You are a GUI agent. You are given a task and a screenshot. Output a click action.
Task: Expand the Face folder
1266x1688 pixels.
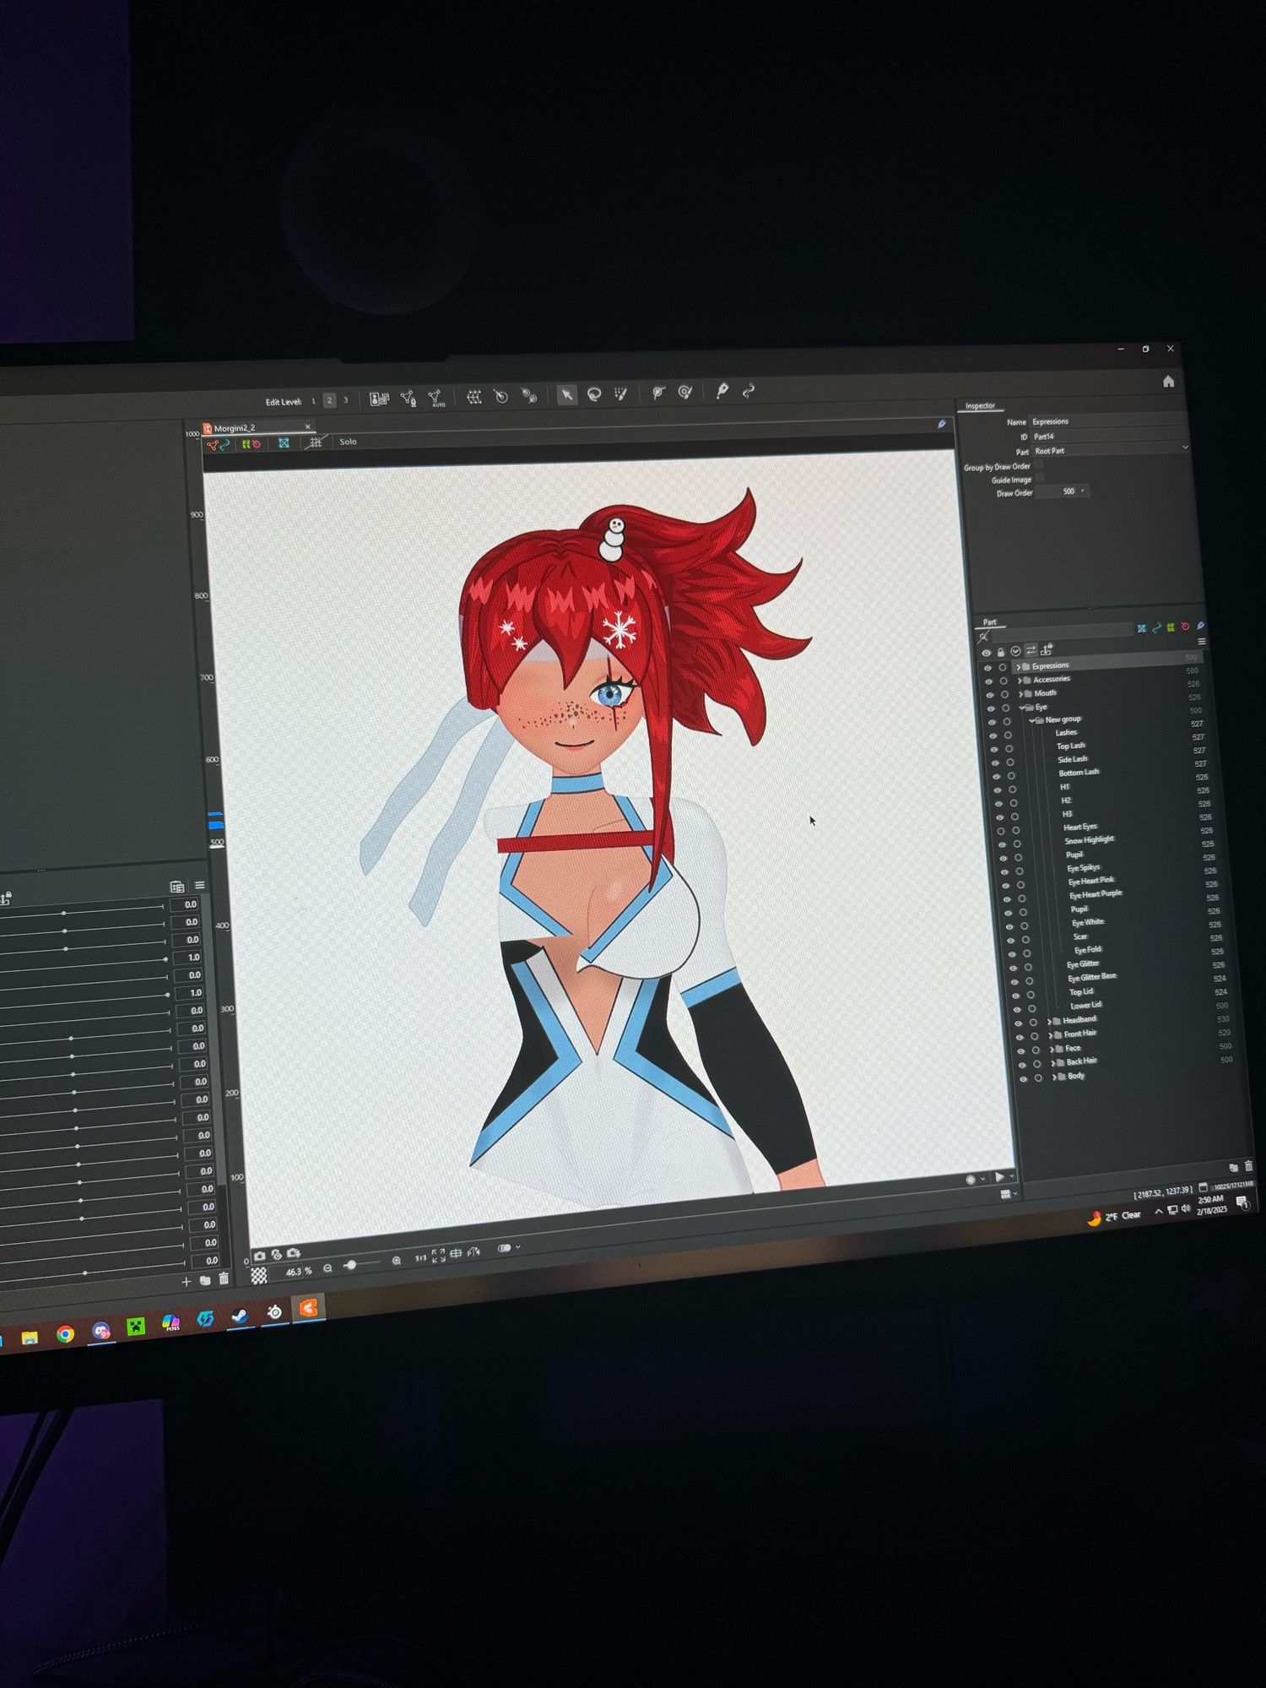click(1052, 1049)
